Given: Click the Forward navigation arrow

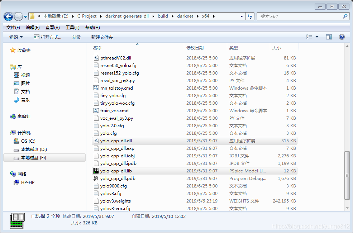Looking at the screenshot, I should 18,16.
